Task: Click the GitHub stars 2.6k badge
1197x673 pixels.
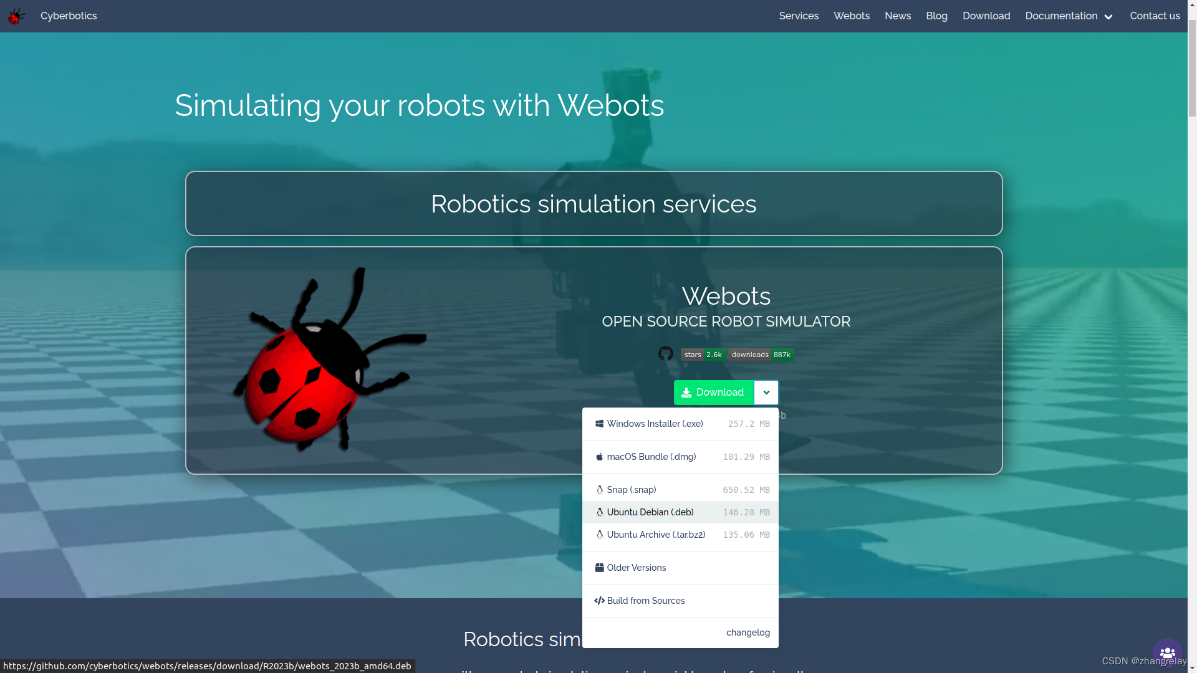Action: point(702,355)
